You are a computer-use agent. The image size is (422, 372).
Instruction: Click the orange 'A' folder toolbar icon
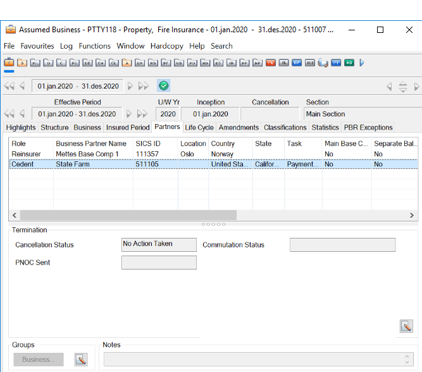click(127, 63)
